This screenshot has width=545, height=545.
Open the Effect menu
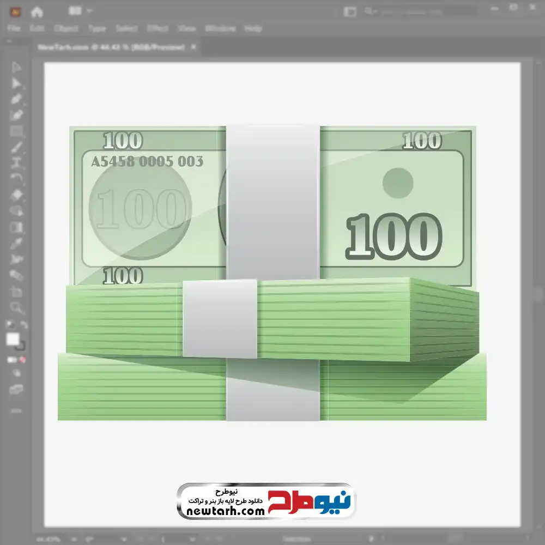158,28
